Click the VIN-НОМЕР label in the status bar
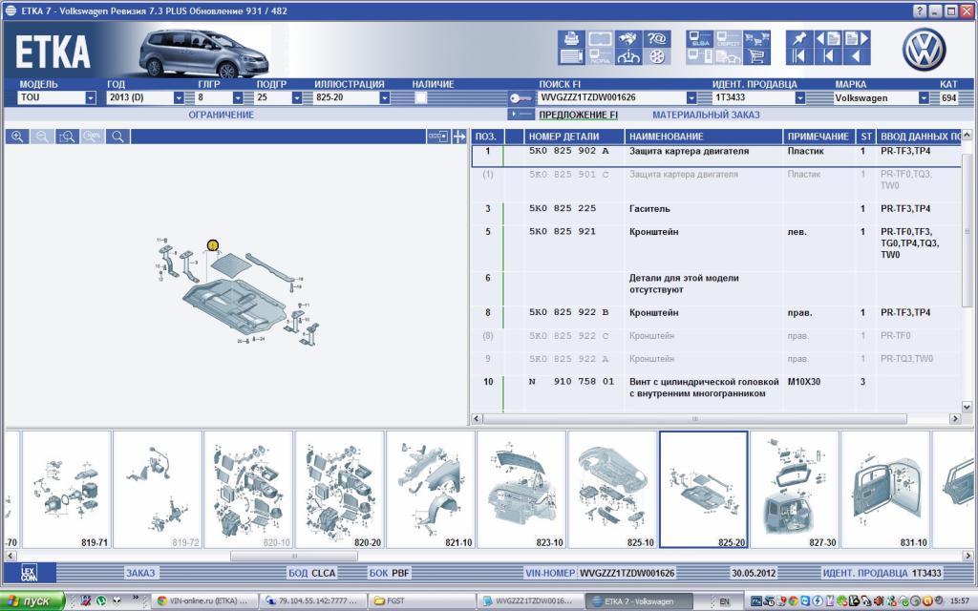This screenshot has height=611, width=978. (550, 573)
